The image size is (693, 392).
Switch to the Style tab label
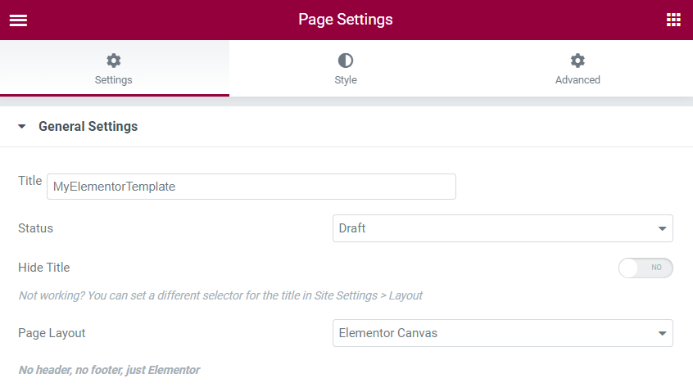coord(346,80)
